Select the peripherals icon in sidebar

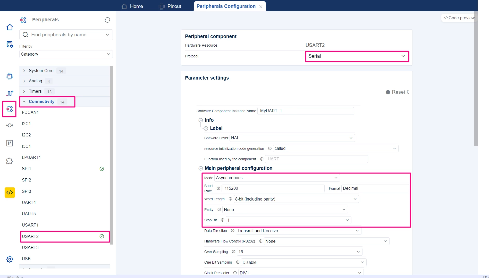[x=10, y=109]
